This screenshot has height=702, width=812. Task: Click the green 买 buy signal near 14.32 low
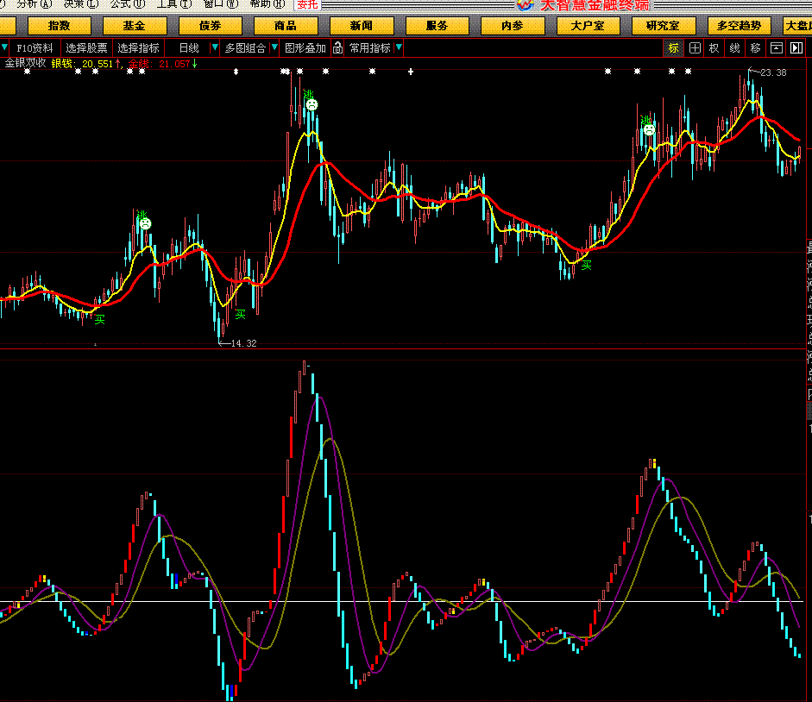coord(241,315)
